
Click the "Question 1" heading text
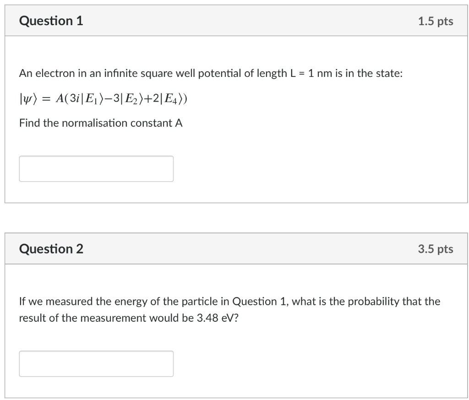pos(51,21)
